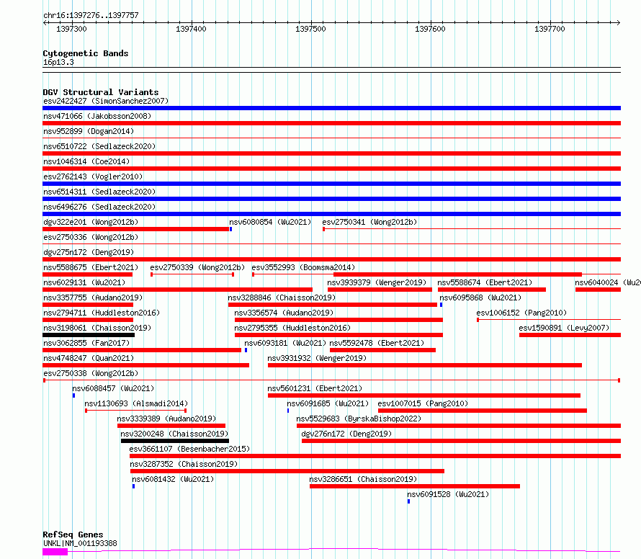Viewport: 641px width, 559px height.
Task: Click nsv3356574 (Audano2019) label
Action: [284, 313]
